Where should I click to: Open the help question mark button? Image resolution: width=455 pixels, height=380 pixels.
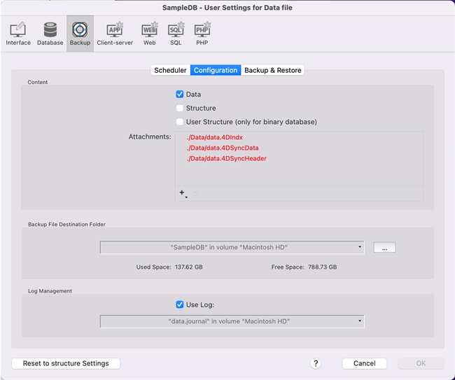pyautogui.click(x=316, y=363)
